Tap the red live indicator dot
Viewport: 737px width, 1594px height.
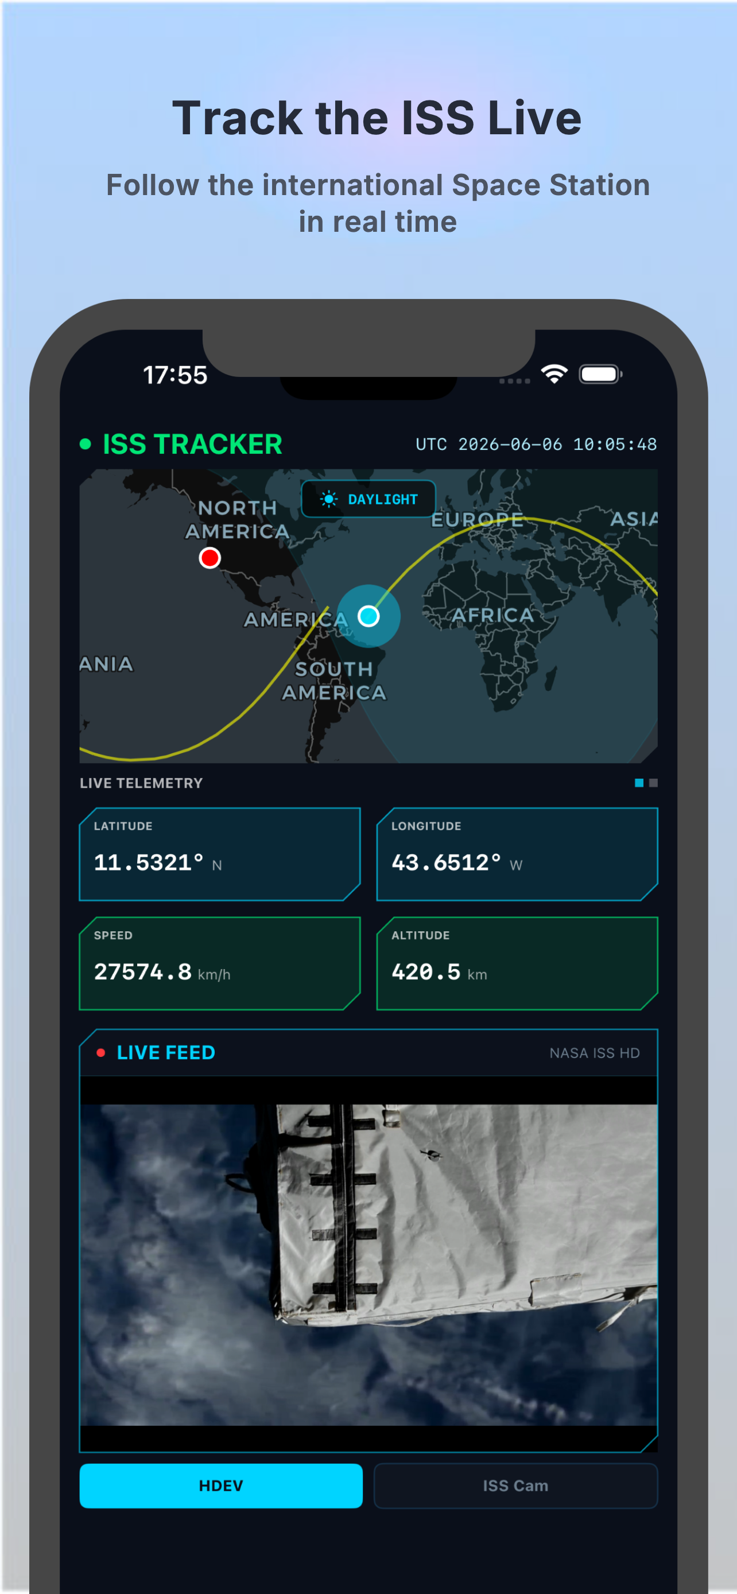pyautogui.click(x=101, y=1052)
